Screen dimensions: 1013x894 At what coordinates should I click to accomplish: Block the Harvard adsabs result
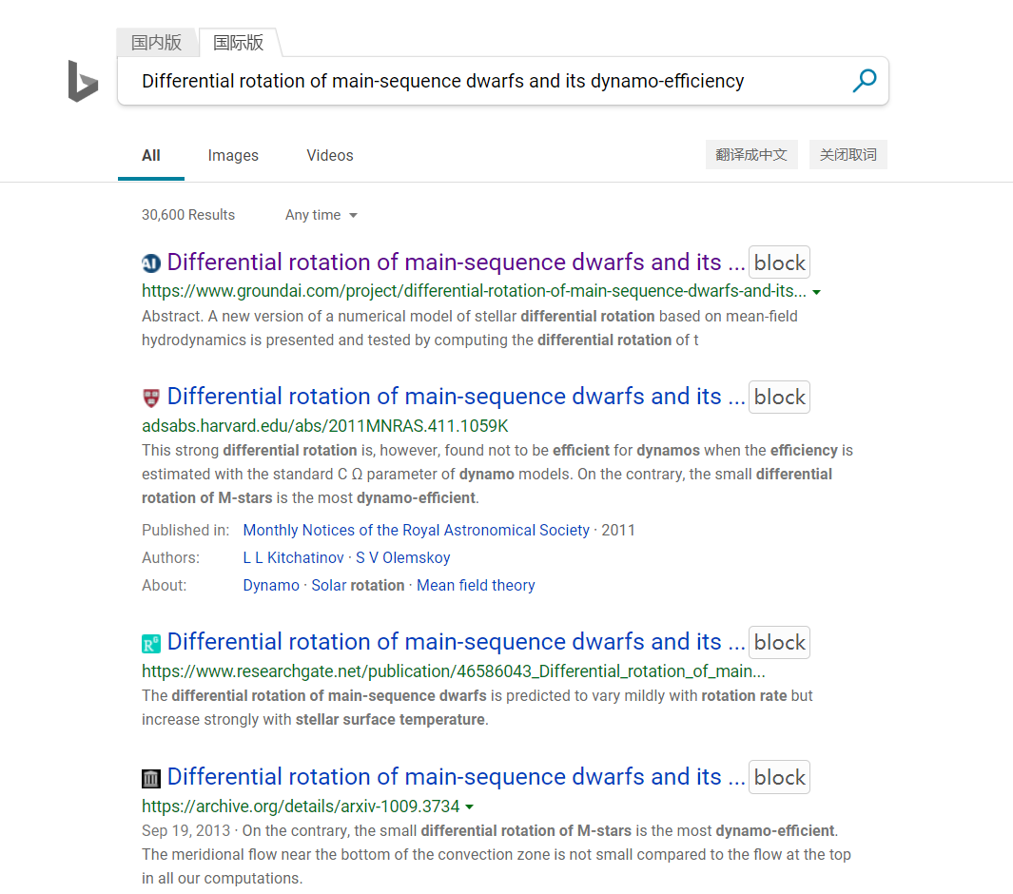coord(779,397)
